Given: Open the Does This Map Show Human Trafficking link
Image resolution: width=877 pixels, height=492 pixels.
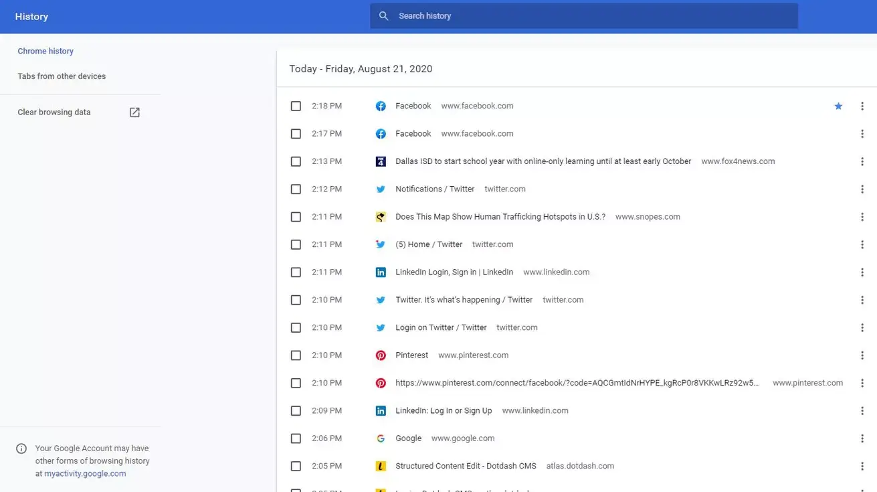Looking at the screenshot, I should click(500, 217).
